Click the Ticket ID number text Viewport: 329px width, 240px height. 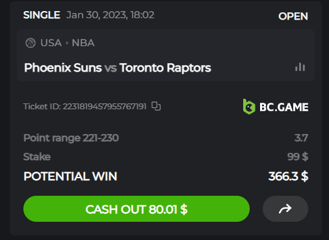[105, 107]
